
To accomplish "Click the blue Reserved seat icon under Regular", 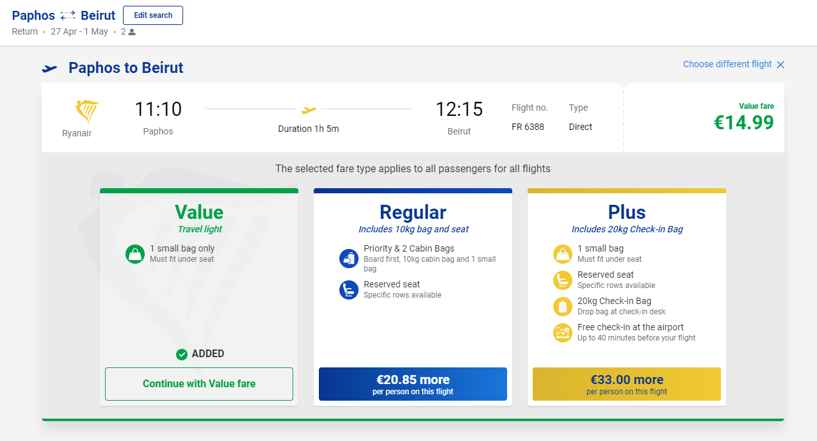I will [349, 290].
